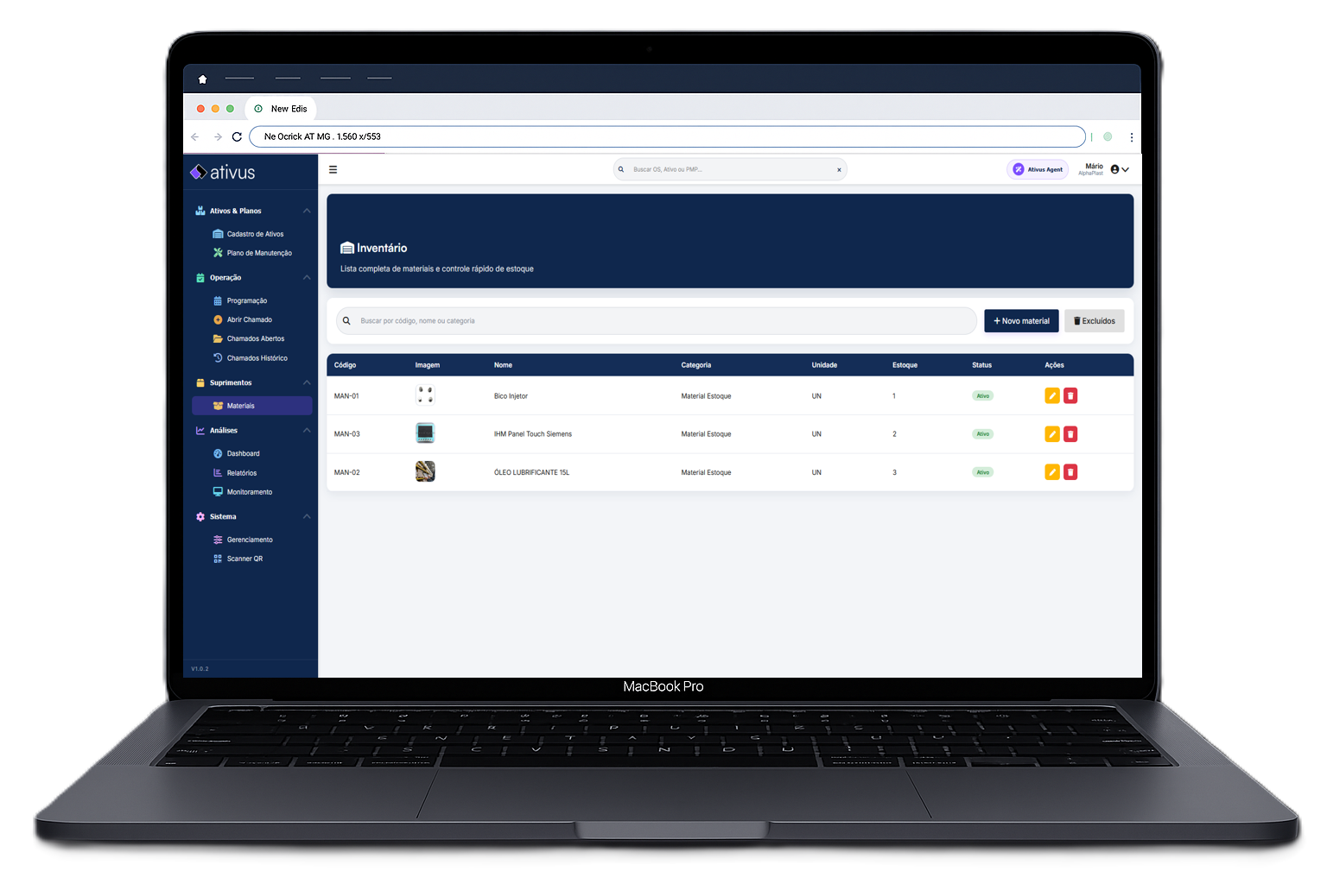Clear the global search with X icon

pos(839,170)
